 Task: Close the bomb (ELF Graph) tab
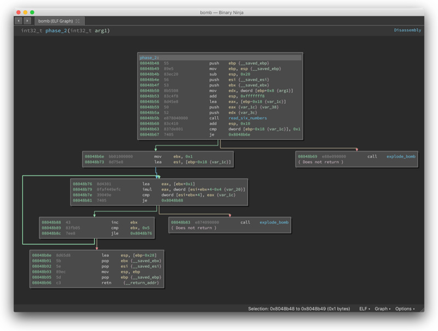point(77,21)
